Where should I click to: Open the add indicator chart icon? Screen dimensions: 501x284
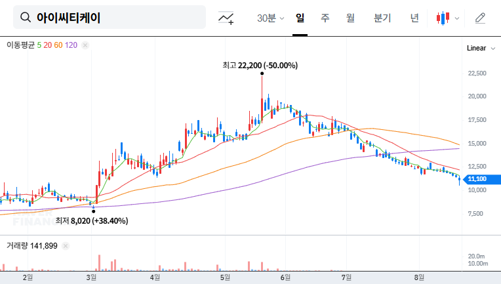point(226,18)
